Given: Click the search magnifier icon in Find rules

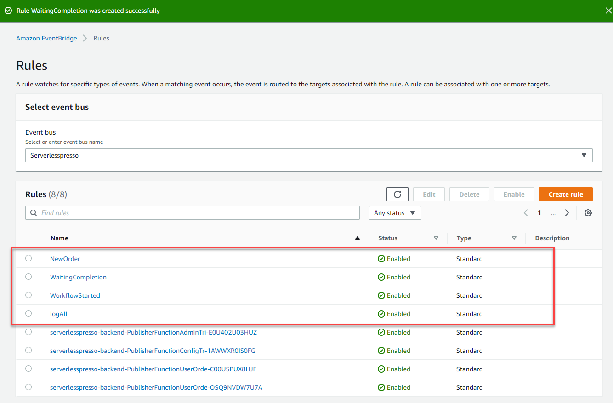Looking at the screenshot, I should pyautogui.click(x=34, y=213).
